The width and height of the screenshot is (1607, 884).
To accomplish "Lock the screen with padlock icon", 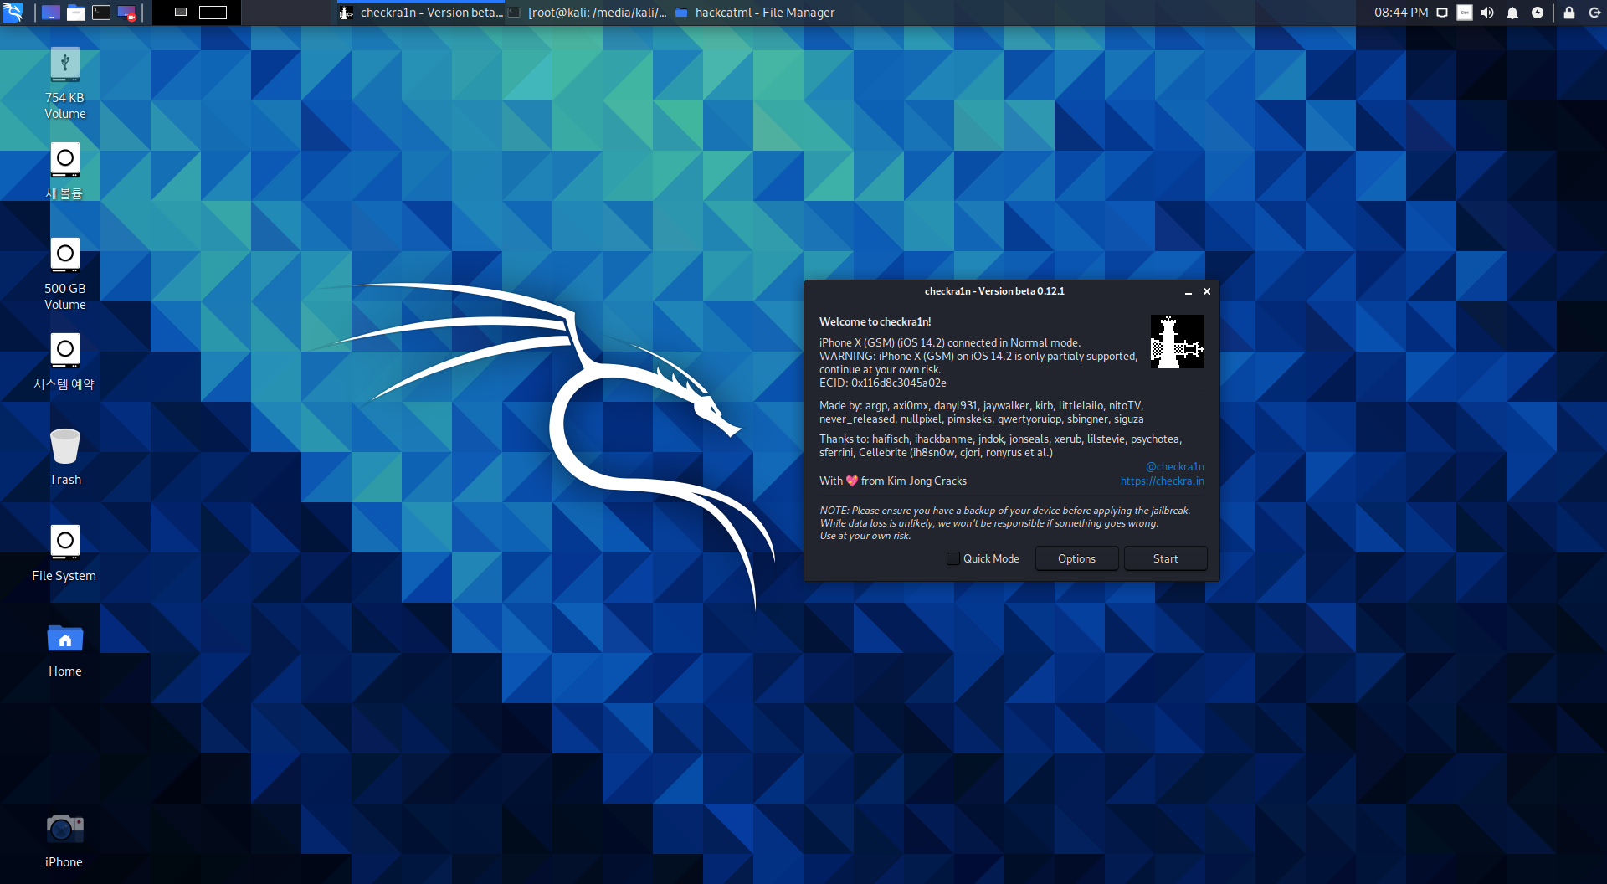I will click(1569, 13).
